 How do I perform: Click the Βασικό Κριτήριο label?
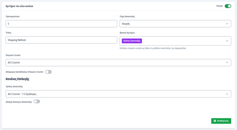click(x=127, y=32)
